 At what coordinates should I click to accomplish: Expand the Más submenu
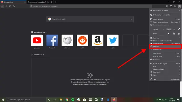(x=165, y=67)
